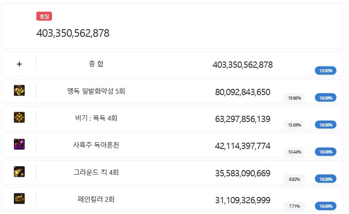This screenshot has height=214, width=349.
Task: Click the 맹독 일발화약성 skill icon
Action: point(19,91)
